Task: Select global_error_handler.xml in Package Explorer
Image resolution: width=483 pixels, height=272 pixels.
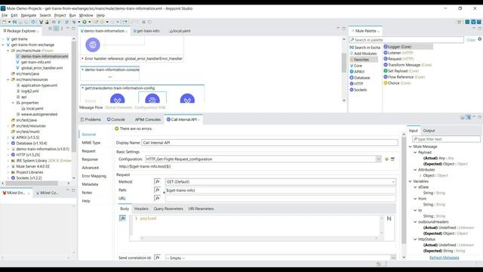Action: (x=42, y=68)
